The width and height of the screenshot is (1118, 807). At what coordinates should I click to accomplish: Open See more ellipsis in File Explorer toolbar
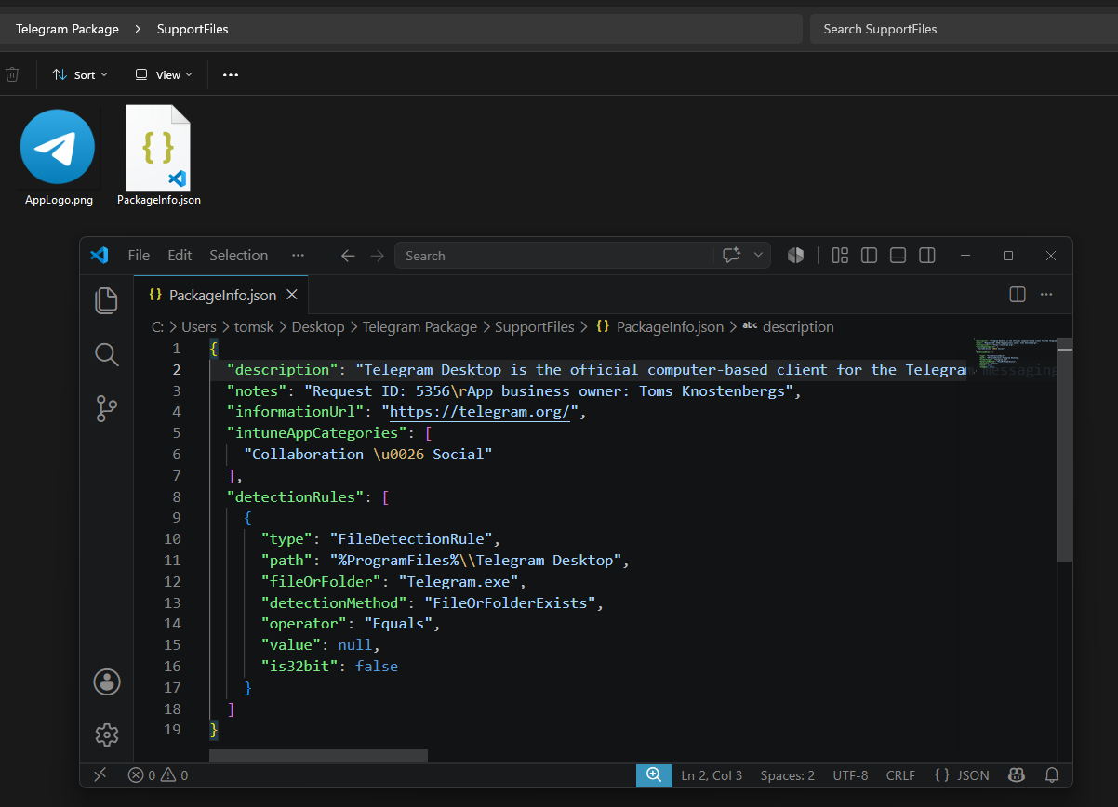[x=231, y=74]
